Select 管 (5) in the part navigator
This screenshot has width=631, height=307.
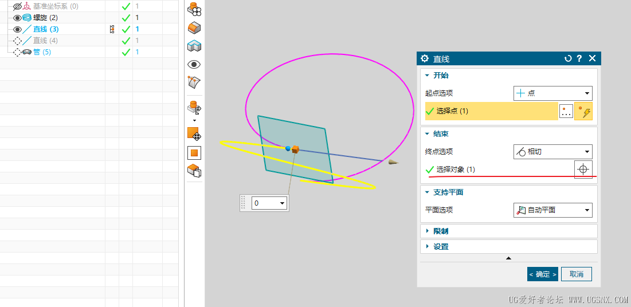point(42,52)
